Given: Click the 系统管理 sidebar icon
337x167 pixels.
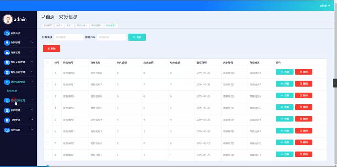Looking at the screenshot, I should [x=7, y=110].
